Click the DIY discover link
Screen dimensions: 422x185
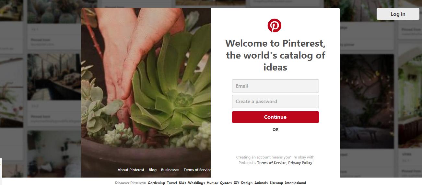[x=237, y=183]
